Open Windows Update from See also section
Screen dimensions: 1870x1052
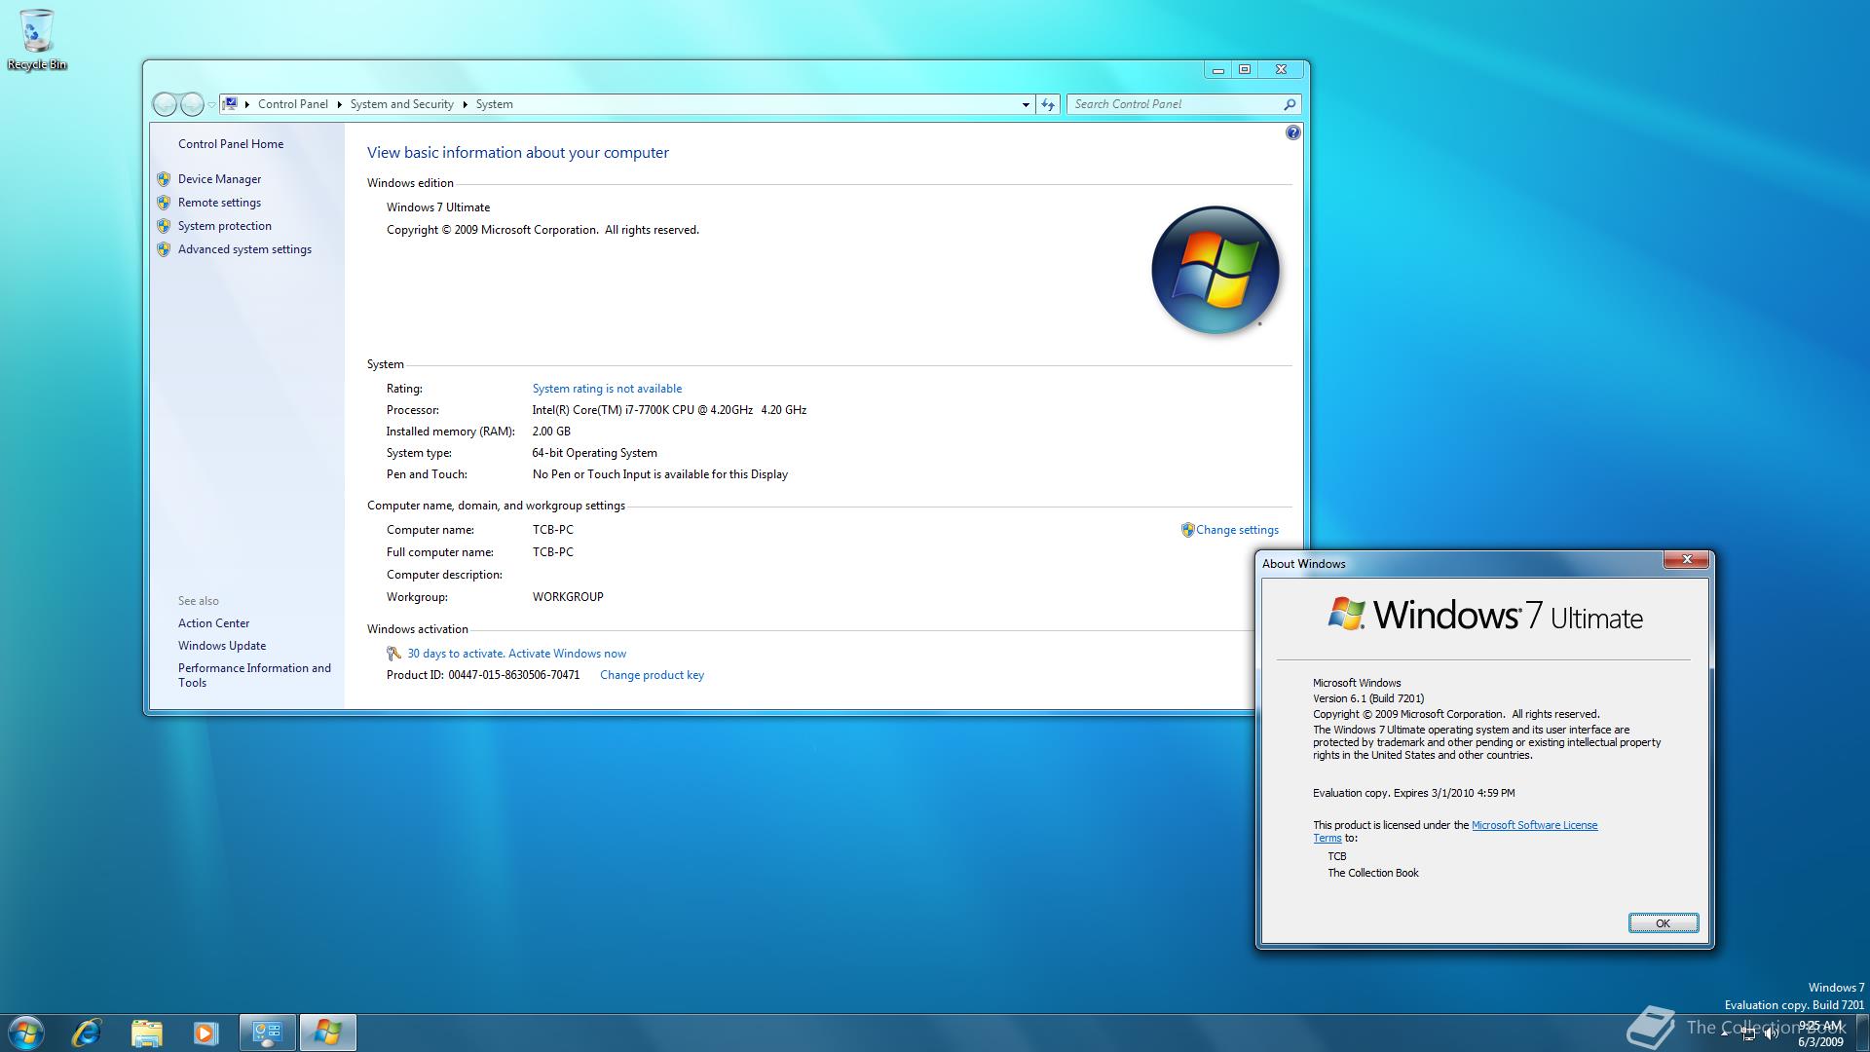221,645
